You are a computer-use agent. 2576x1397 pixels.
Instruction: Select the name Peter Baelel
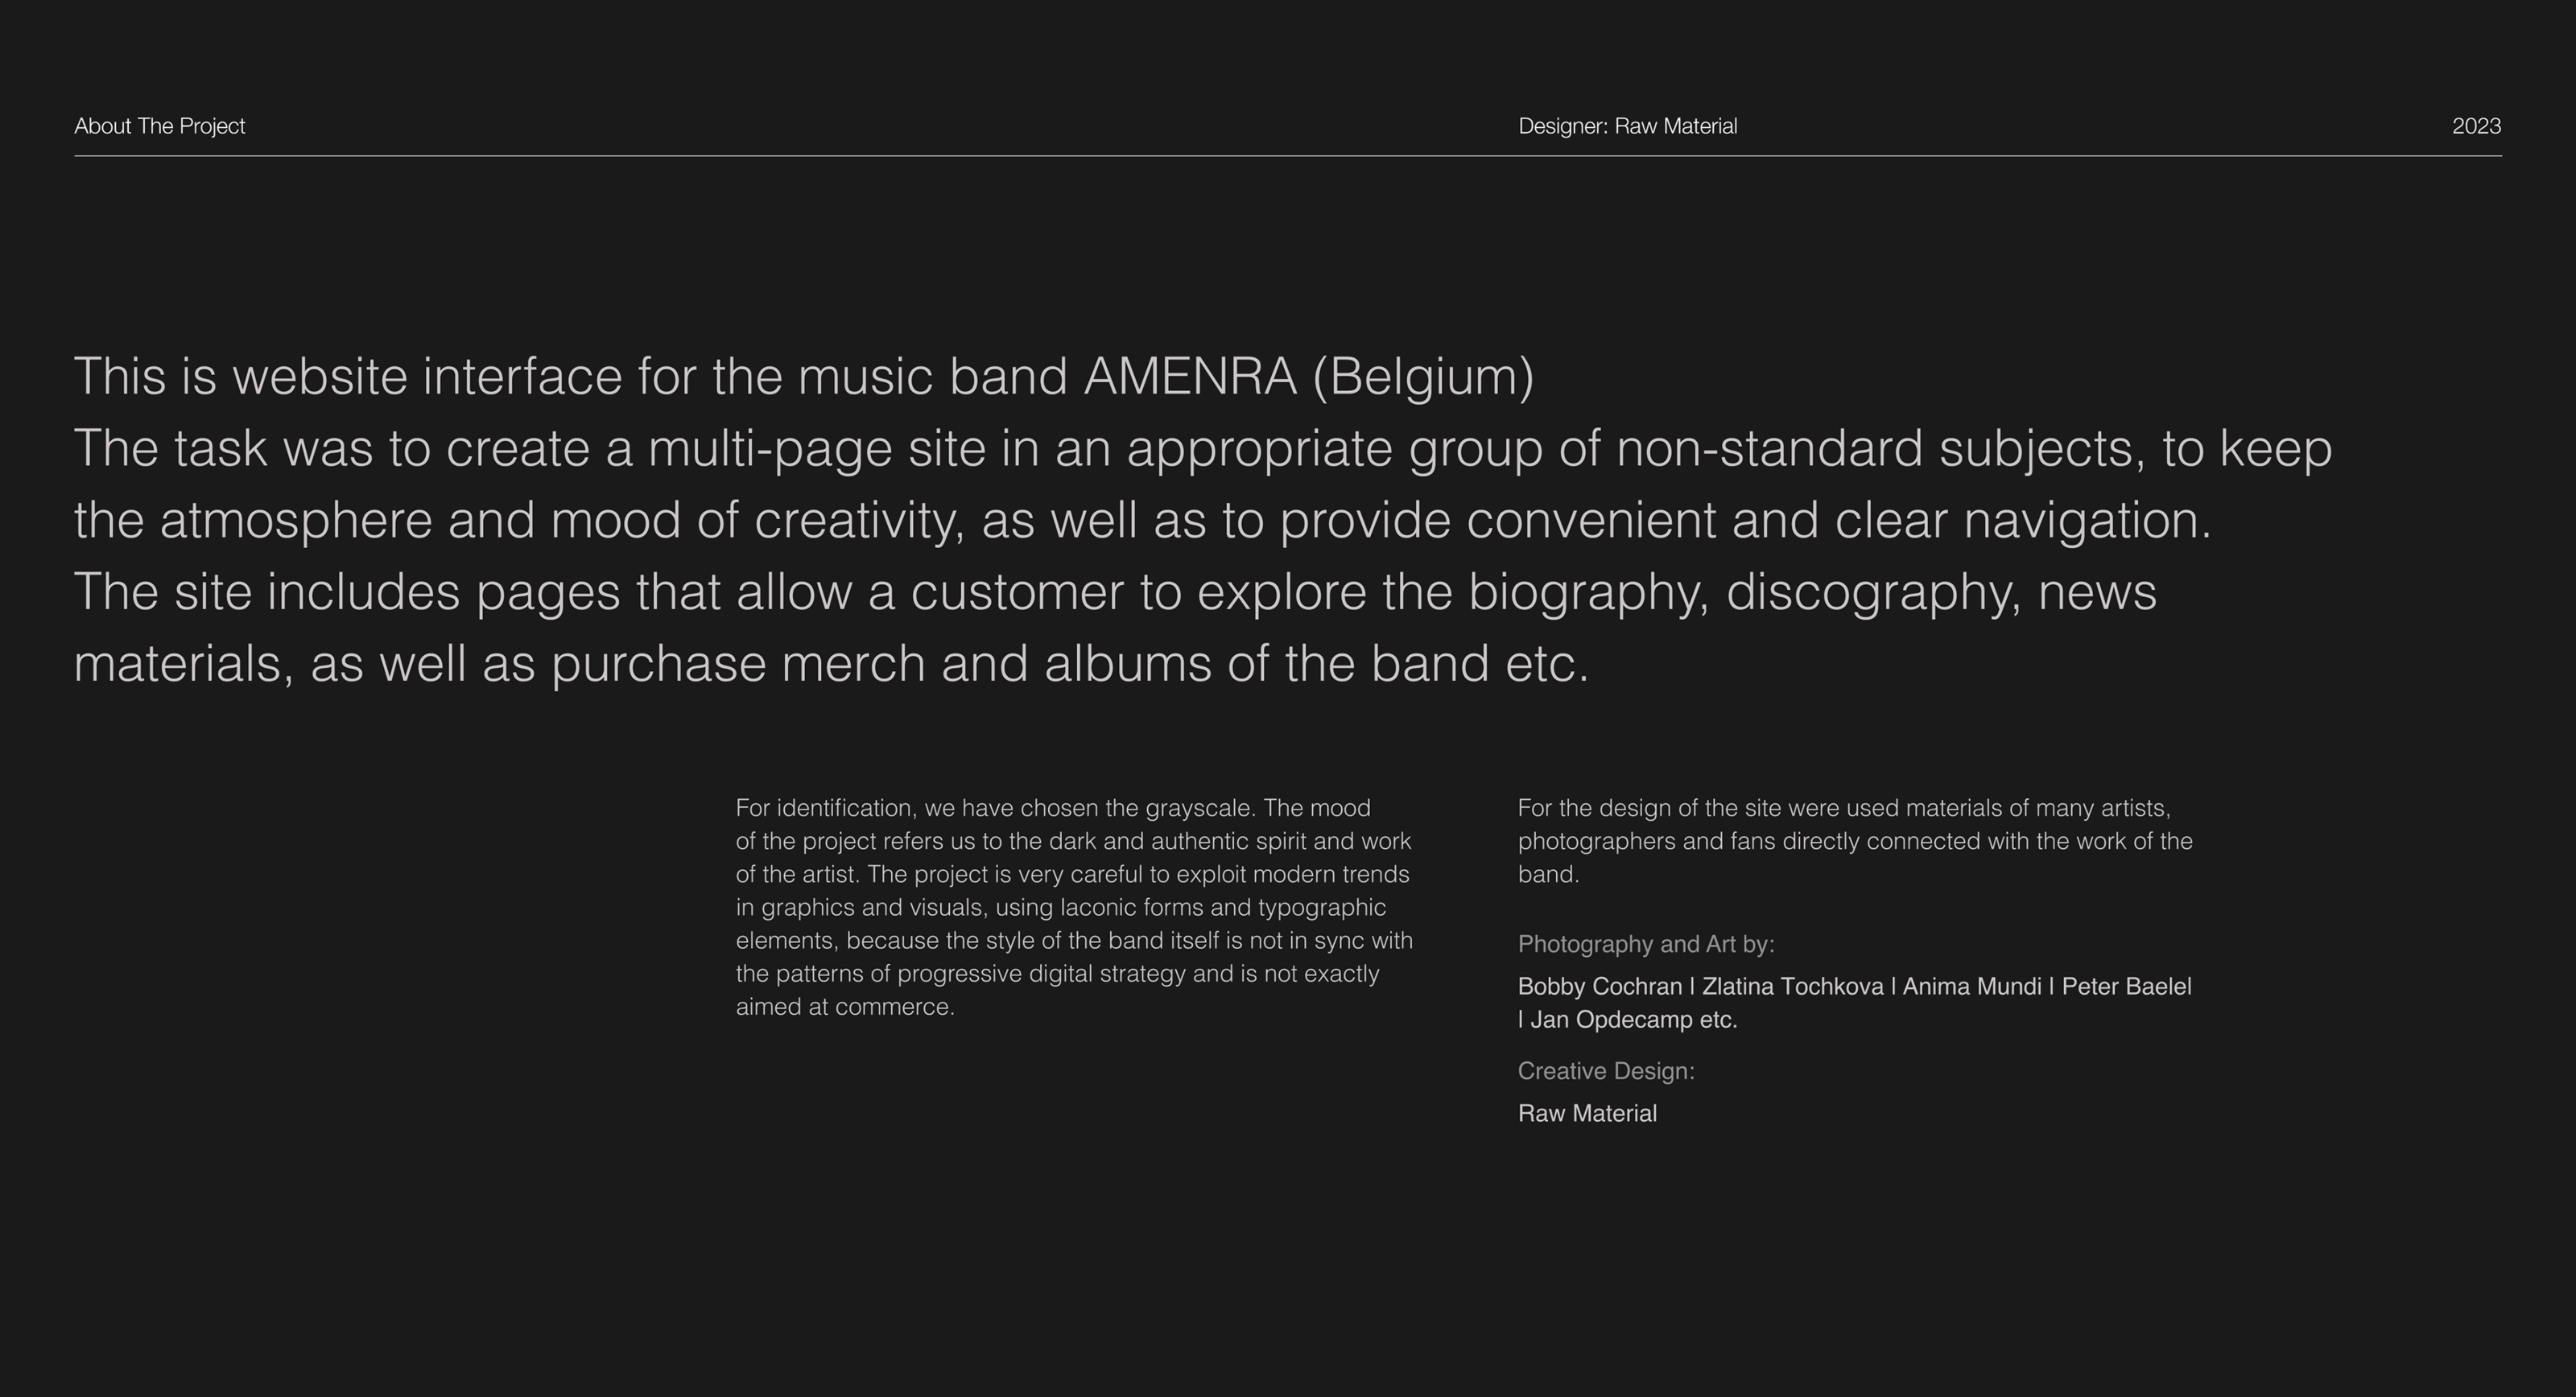[2126, 987]
